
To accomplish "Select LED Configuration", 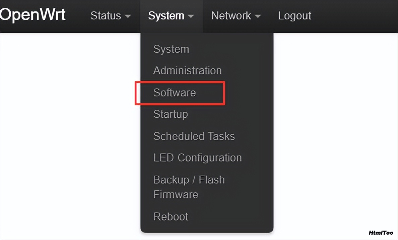I will tap(198, 158).
